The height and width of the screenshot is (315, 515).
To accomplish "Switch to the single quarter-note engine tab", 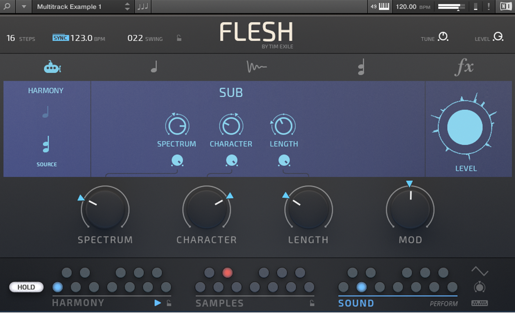I will click(154, 67).
